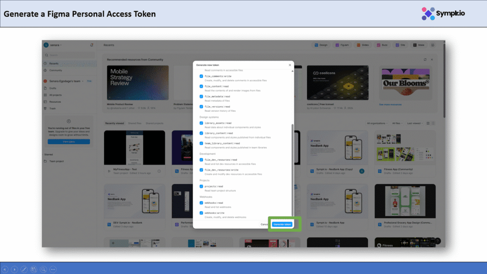The image size is (487, 274).
Task: Open the All organizations dropdown
Action: click(378, 123)
